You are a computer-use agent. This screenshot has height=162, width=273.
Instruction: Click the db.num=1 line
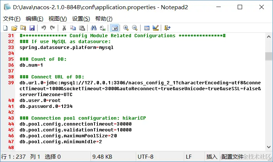click(31, 65)
